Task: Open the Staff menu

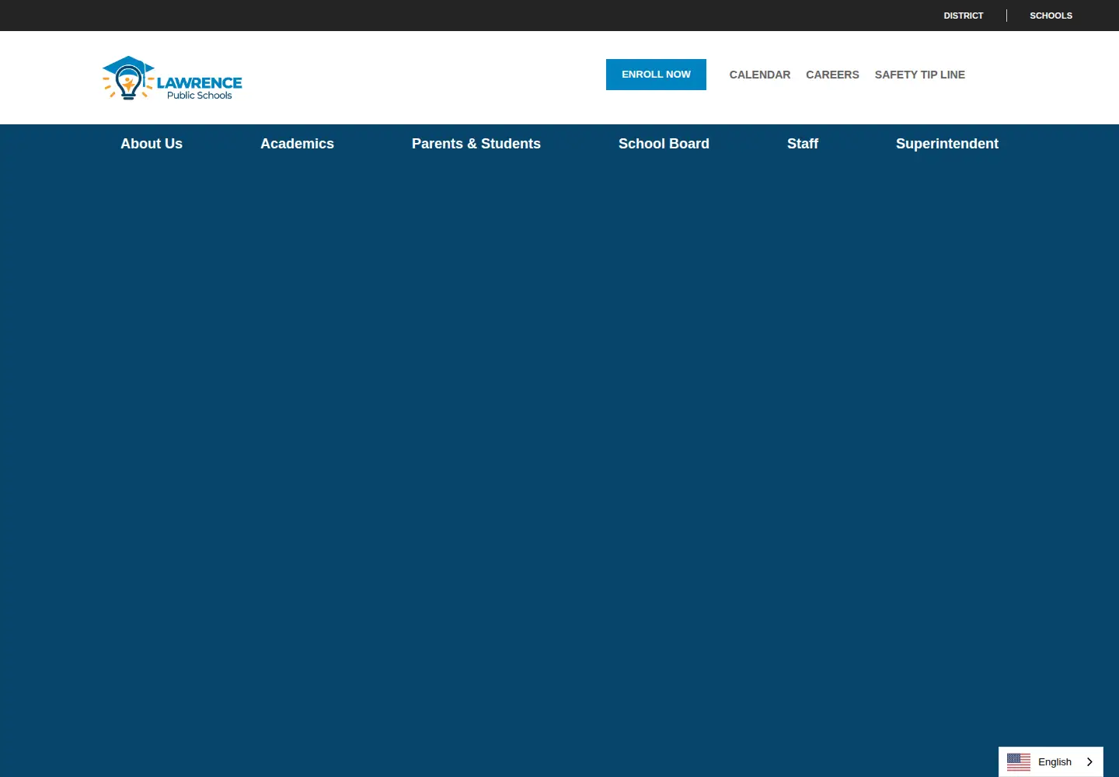Action: click(803, 144)
